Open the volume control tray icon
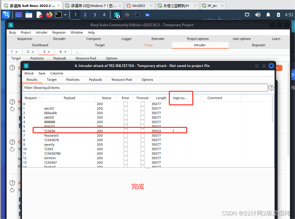The image size is (295, 219). (257, 15)
